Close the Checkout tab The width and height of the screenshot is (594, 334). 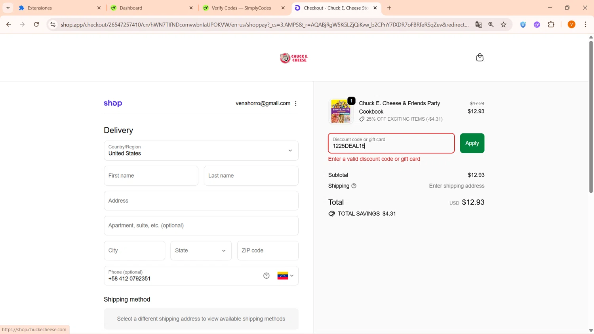(x=375, y=8)
